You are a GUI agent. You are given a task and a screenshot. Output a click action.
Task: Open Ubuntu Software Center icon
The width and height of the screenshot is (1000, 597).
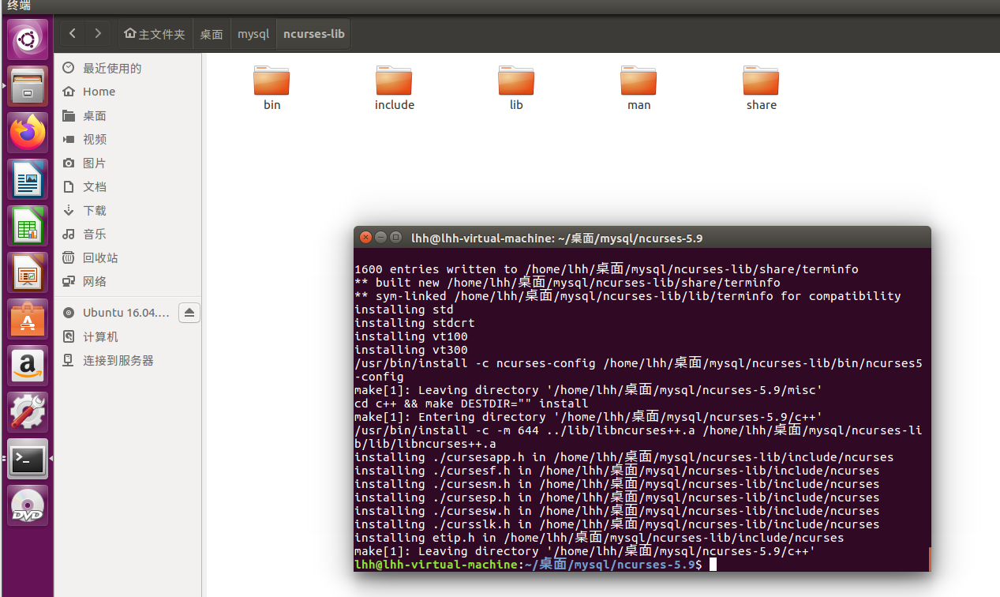tap(28, 318)
